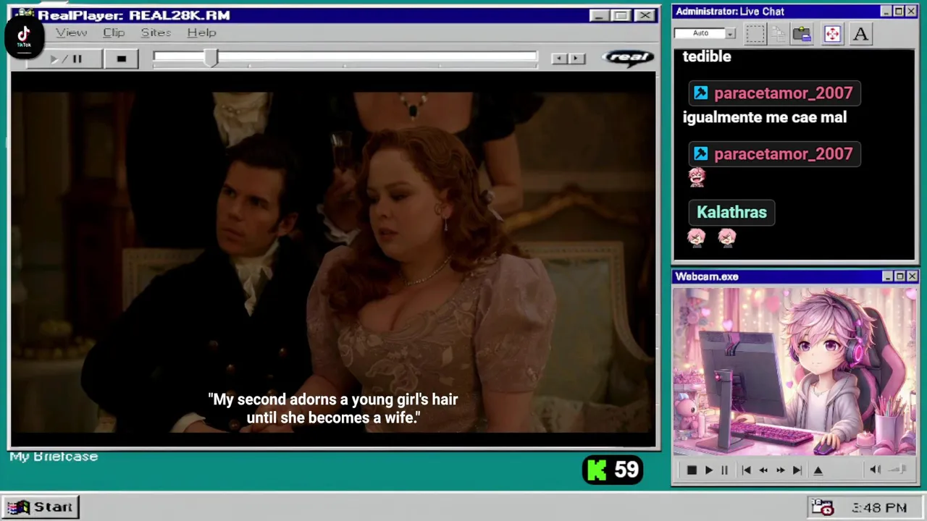
Task: Open the Start menu
Action: (x=41, y=507)
